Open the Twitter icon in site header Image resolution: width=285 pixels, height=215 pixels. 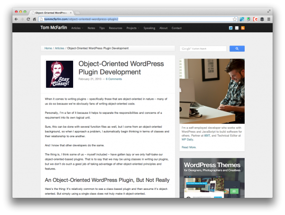tap(231, 28)
